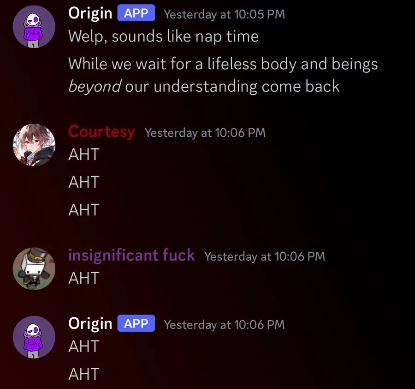Select Courtesy's first AHT message

click(x=84, y=154)
